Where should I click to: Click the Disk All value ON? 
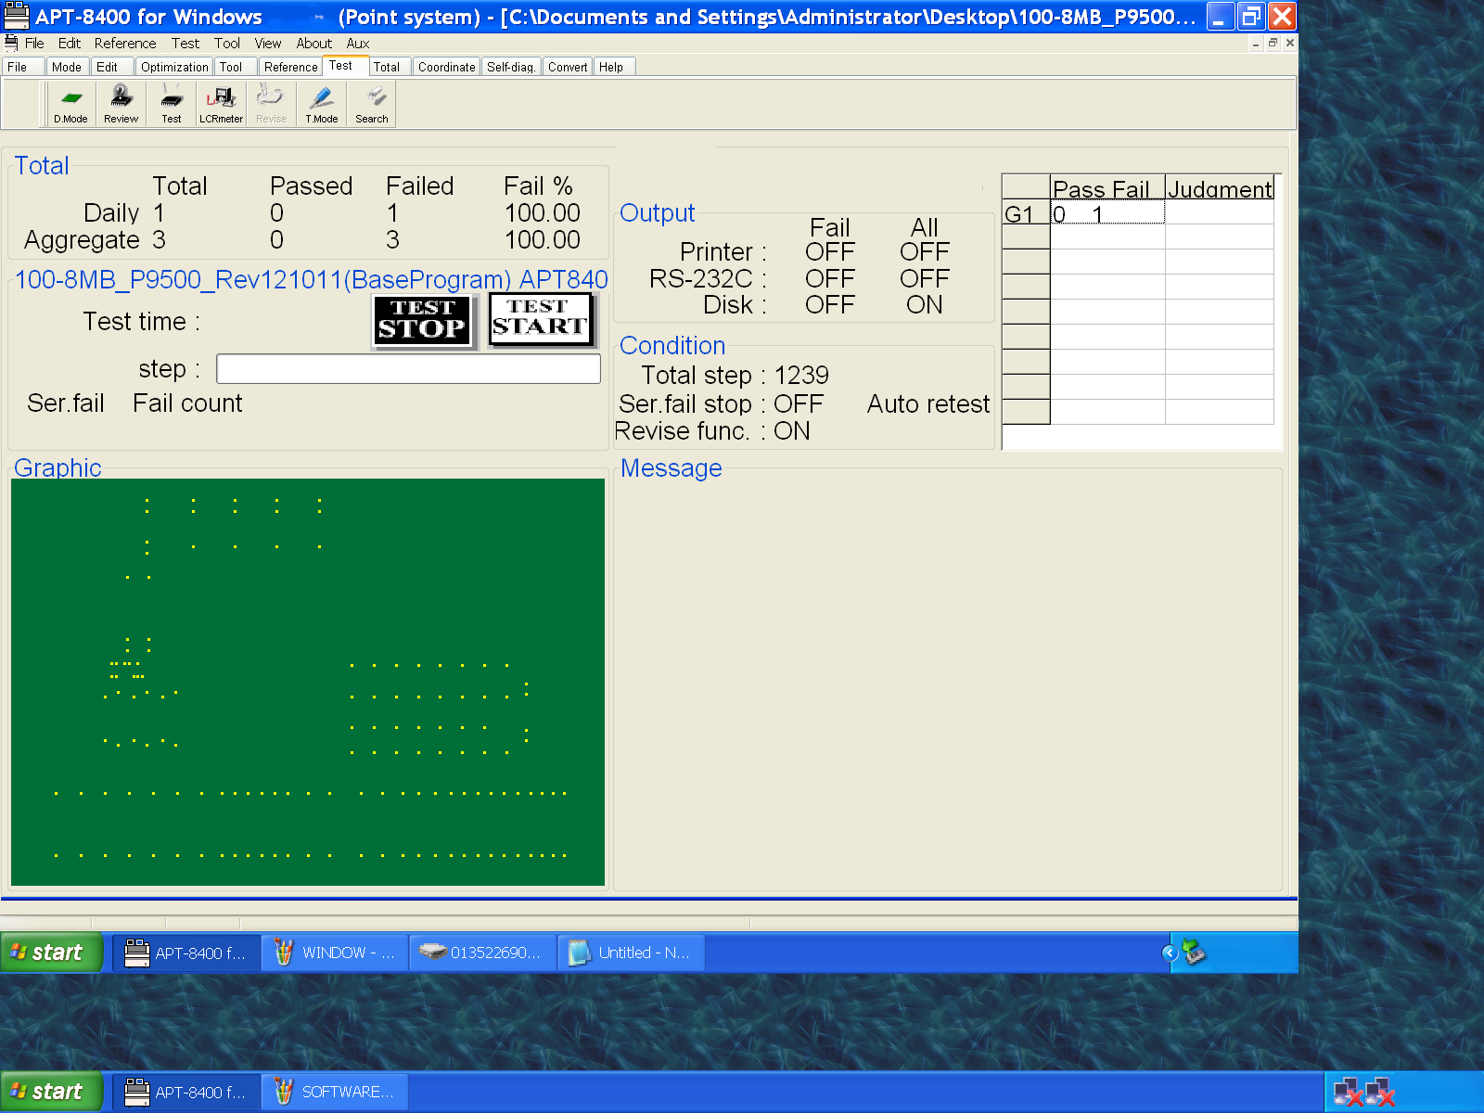point(925,305)
